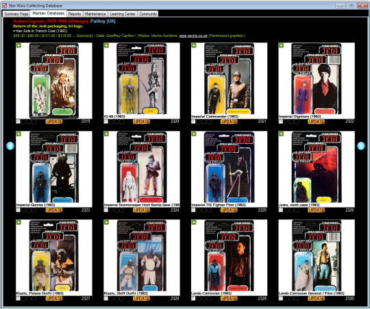Click 'Return of the Jedi packaging, tri-logo' text
Screen dimensions: 370x309
[48, 26]
